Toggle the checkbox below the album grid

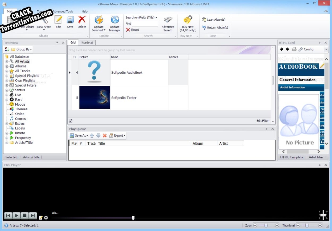tap(70, 120)
